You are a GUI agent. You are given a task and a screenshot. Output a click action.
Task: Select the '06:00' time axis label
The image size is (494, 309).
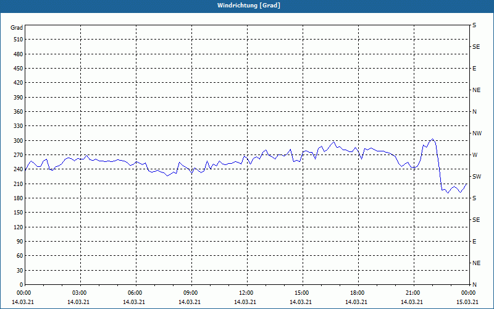point(136,293)
